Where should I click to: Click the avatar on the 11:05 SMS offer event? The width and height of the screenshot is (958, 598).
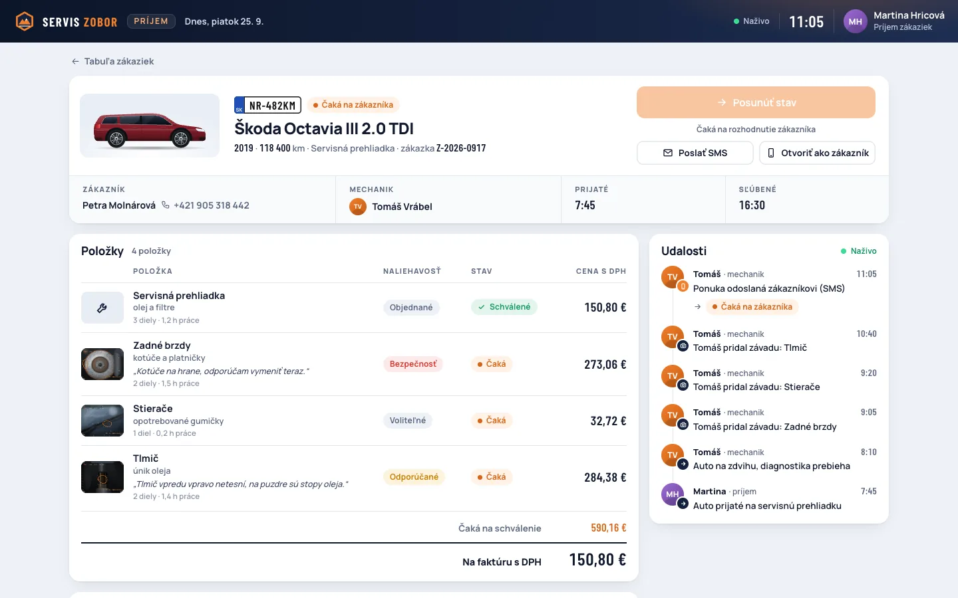tap(673, 278)
